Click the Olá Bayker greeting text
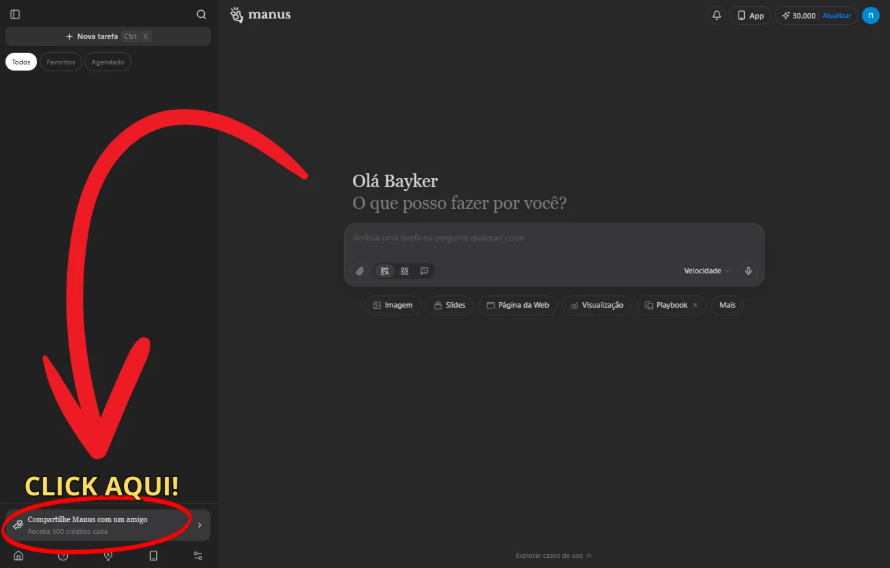The width and height of the screenshot is (890, 568). [395, 182]
